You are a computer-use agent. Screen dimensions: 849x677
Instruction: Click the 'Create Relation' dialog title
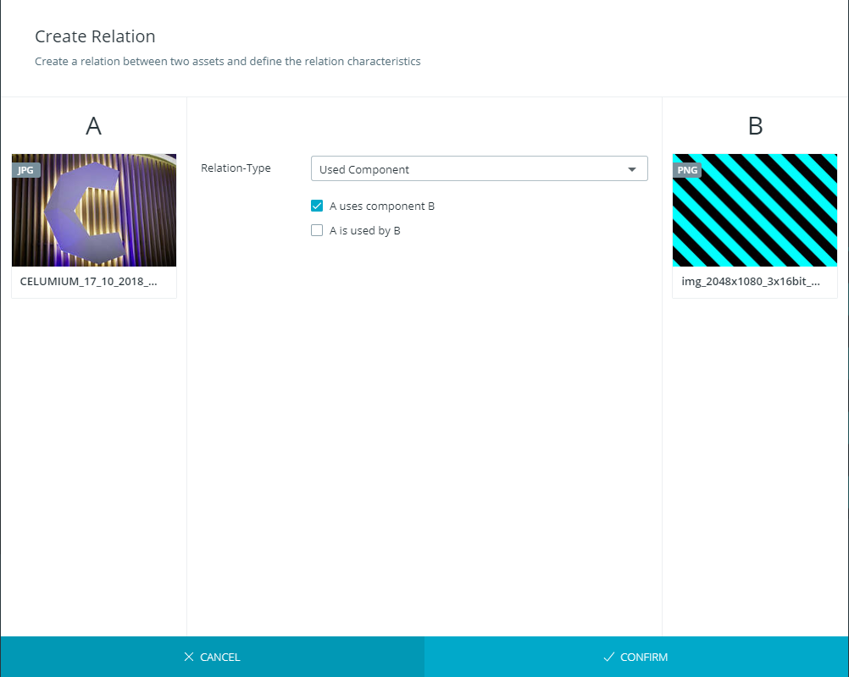(95, 36)
